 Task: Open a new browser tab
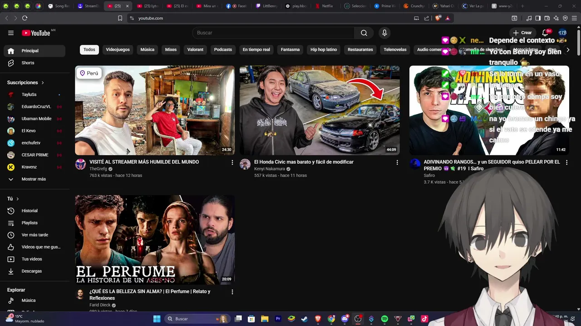522,6
